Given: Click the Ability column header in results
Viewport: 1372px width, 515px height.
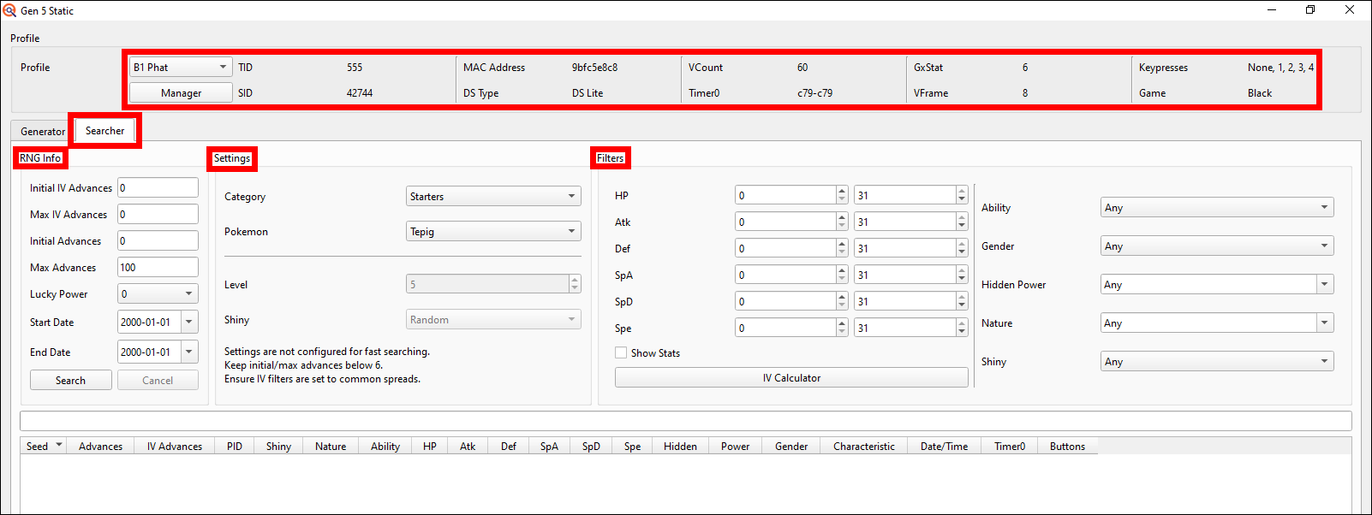Looking at the screenshot, I should [385, 446].
